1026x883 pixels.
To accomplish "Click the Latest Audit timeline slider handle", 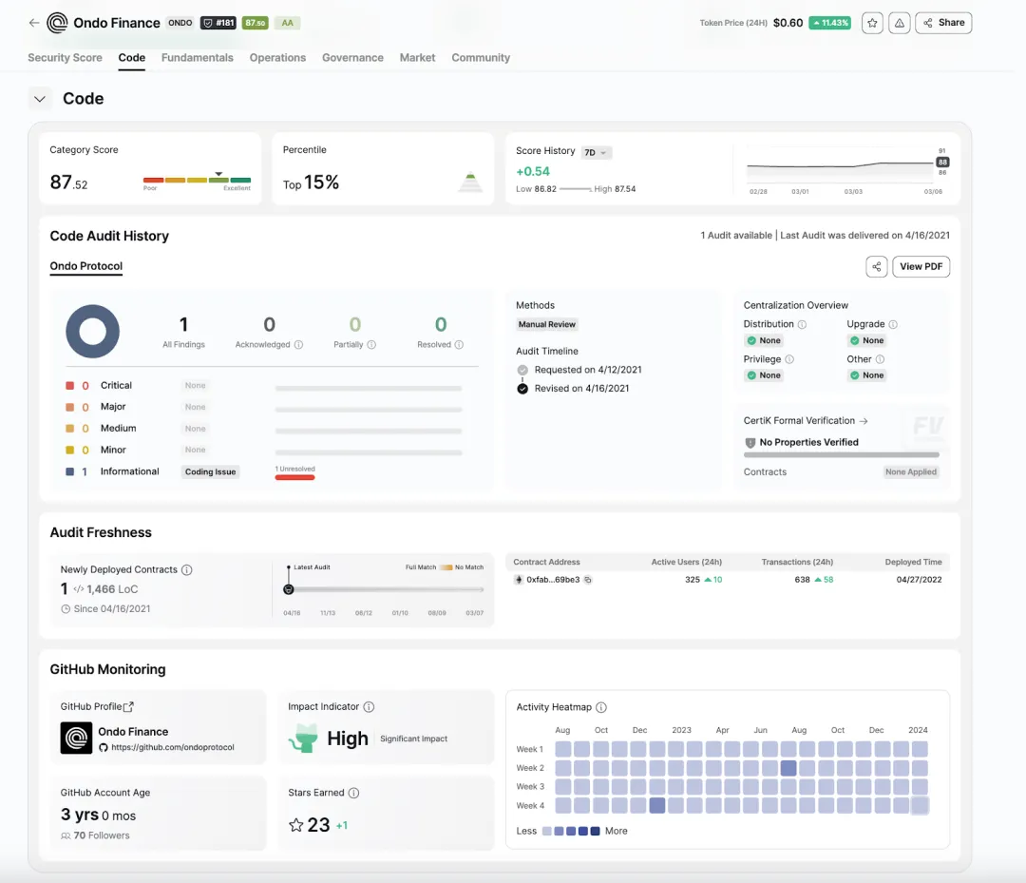I will (x=289, y=589).
